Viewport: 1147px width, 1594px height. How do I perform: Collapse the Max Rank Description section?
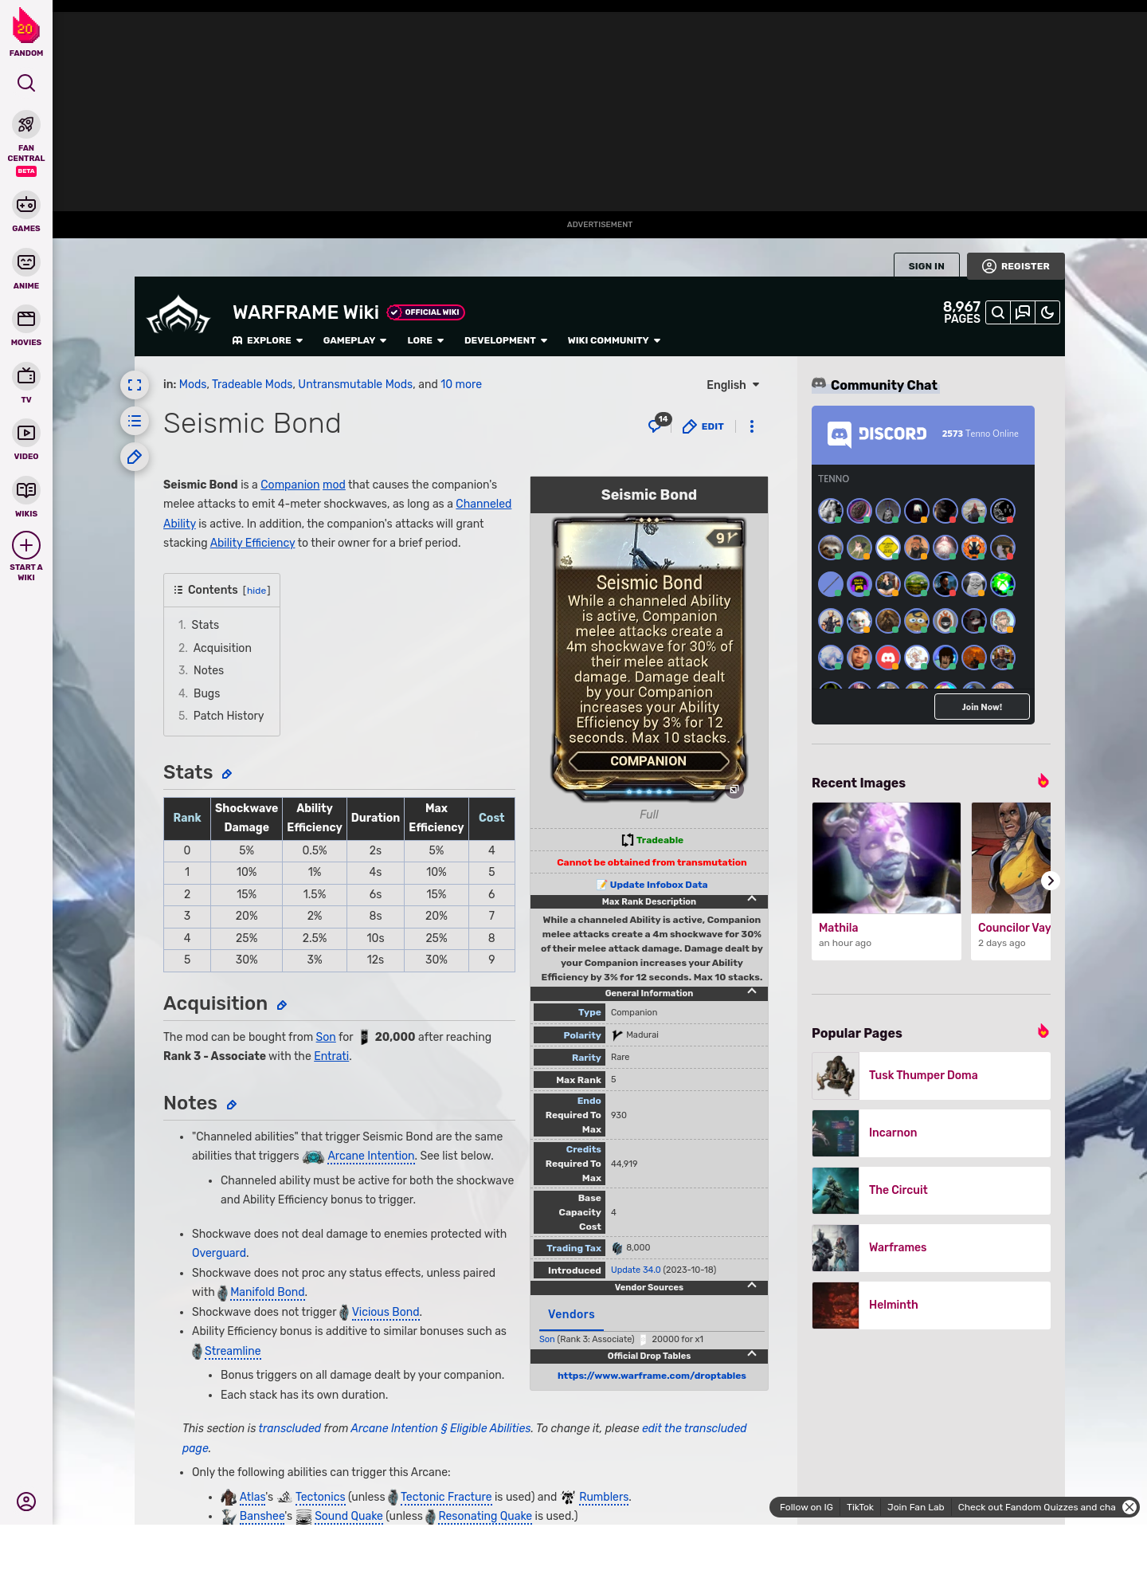(751, 900)
